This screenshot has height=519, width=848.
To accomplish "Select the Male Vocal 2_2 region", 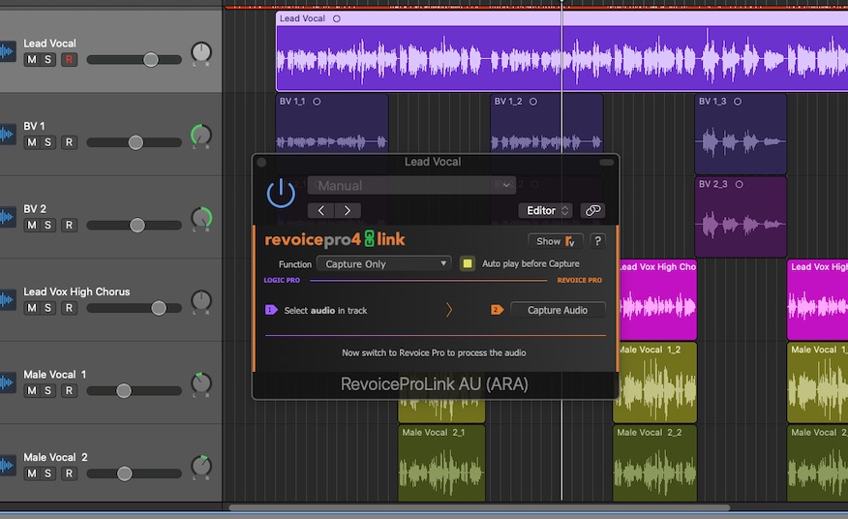I will (655, 463).
